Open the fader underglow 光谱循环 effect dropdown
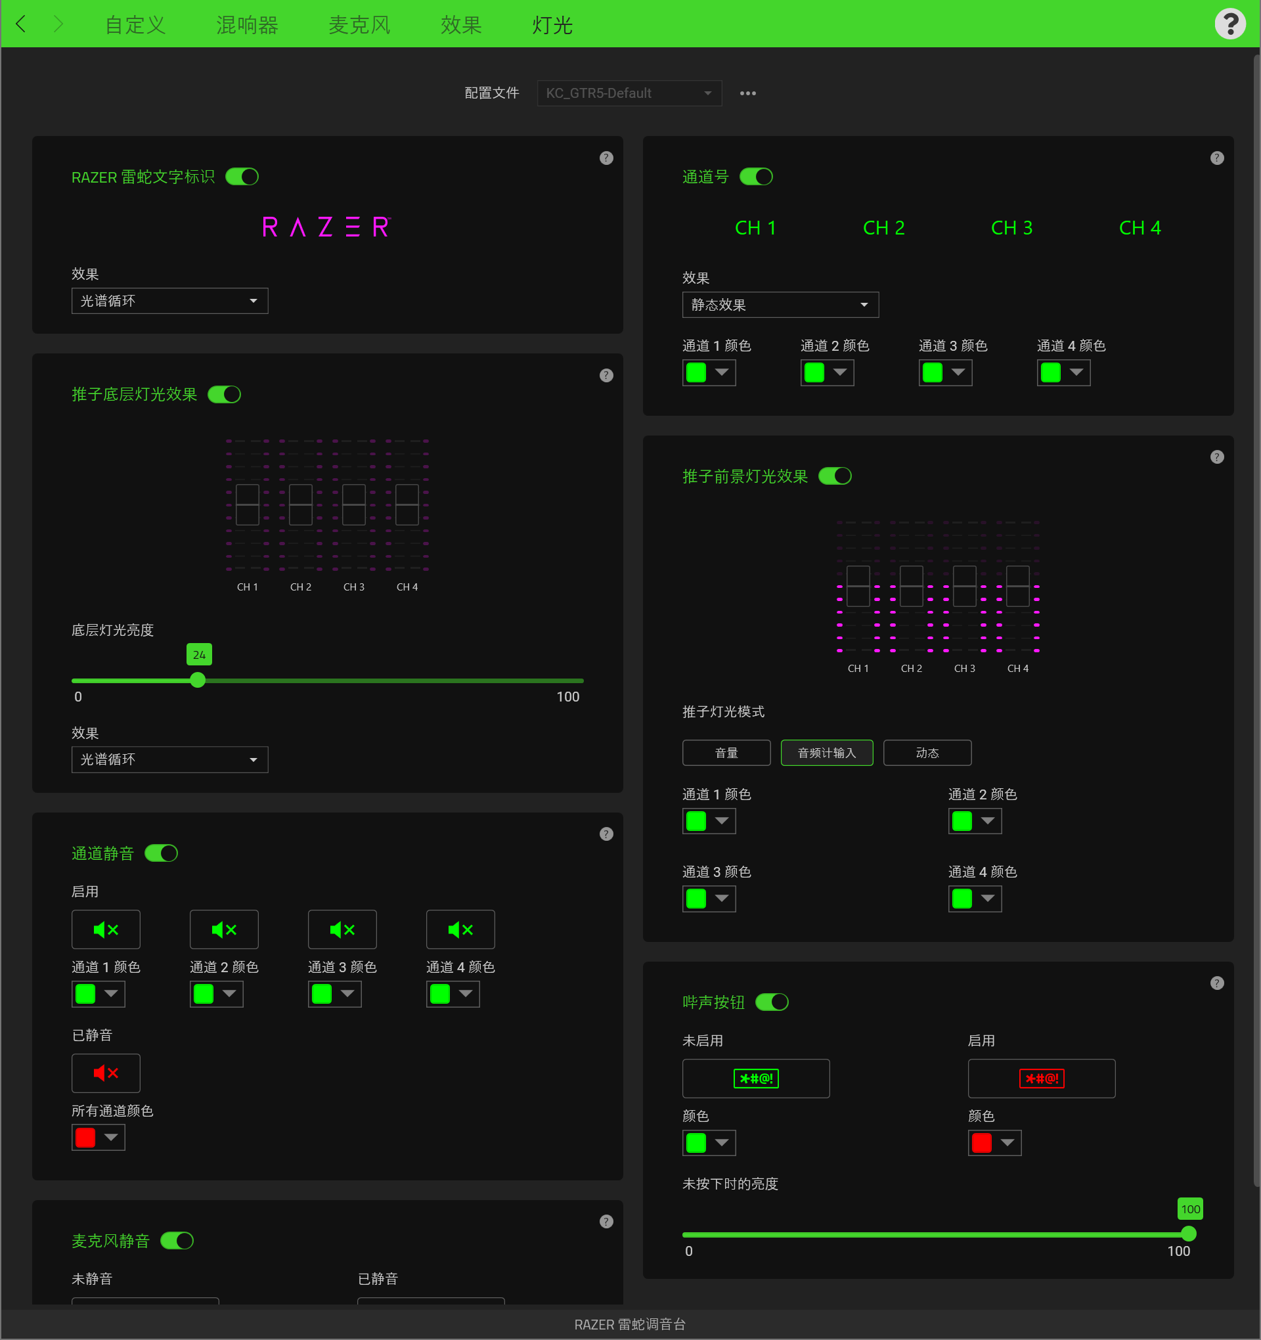The width and height of the screenshot is (1261, 1340). [x=169, y=759]
